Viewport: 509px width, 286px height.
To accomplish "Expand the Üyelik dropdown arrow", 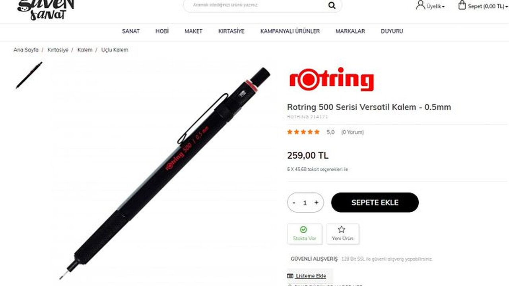I will (x=443, y=7).
